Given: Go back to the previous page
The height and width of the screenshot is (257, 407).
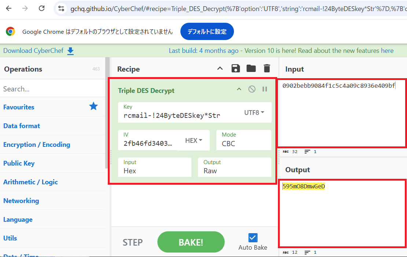Looking at the screenshot, I should [x=9, y=8].
